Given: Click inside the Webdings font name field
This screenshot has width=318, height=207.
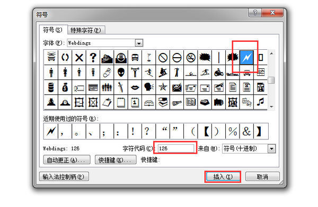Looking at the screenshot, I should 101,43.
